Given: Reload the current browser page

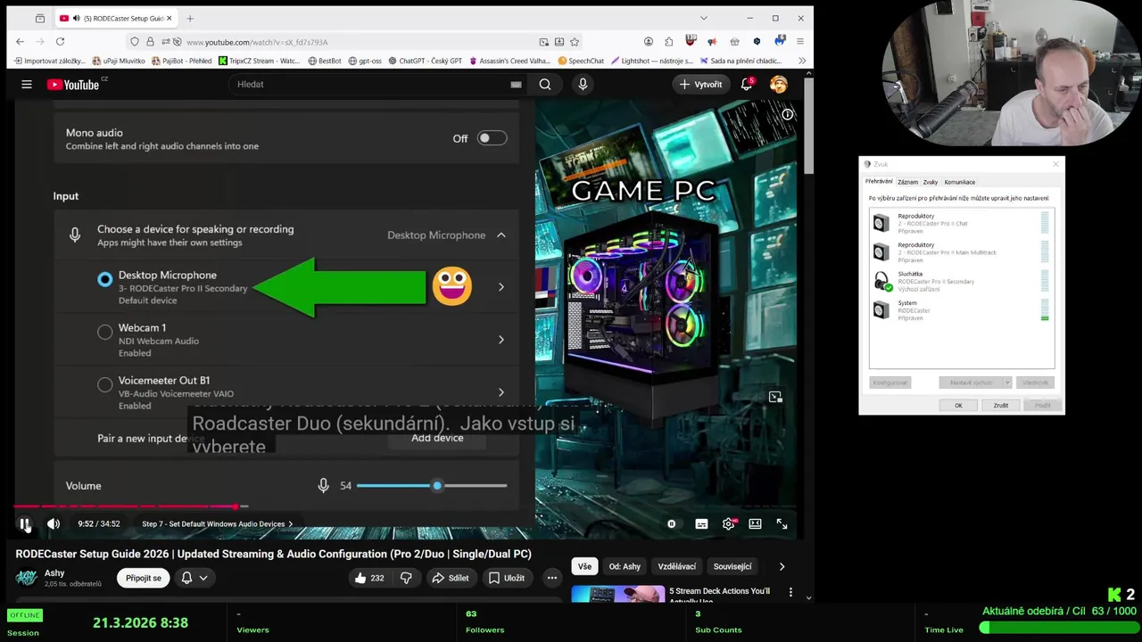Looking at the screenshot, I should 60,41.
